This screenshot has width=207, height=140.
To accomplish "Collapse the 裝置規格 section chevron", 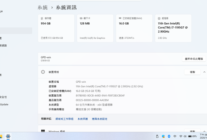I will 204,72.
